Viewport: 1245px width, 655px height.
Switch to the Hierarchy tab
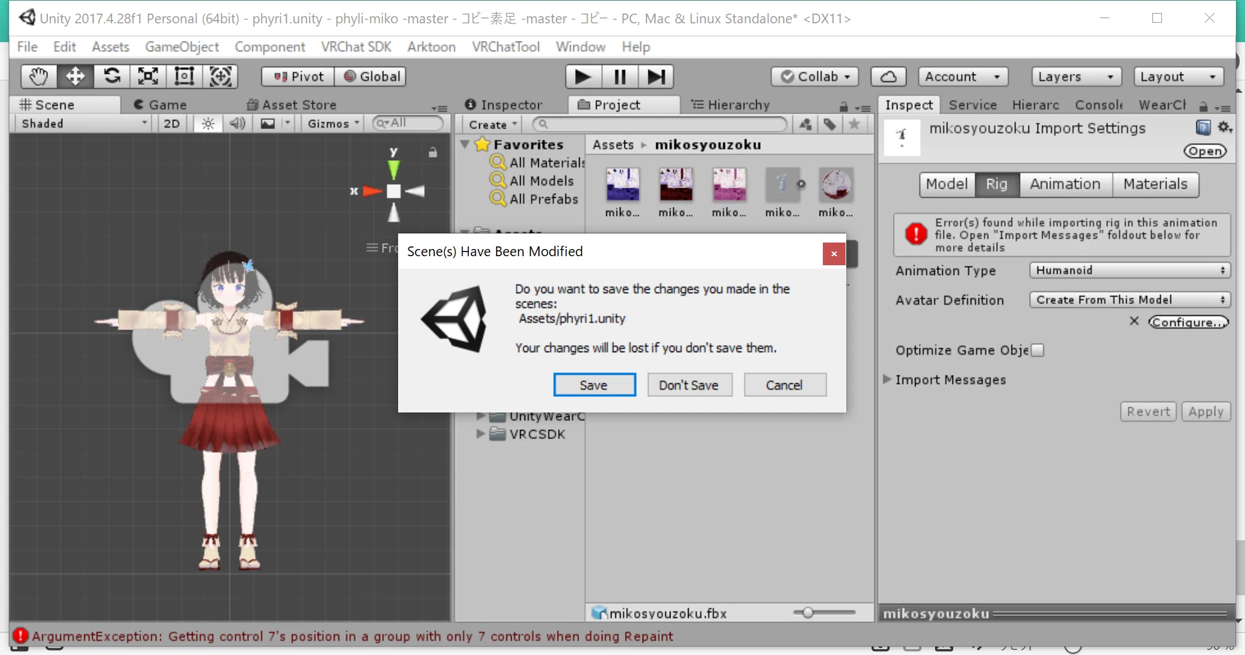[730, 104]
